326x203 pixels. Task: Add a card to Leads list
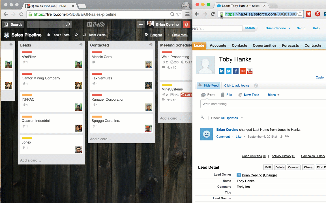[x=31, y=160]
